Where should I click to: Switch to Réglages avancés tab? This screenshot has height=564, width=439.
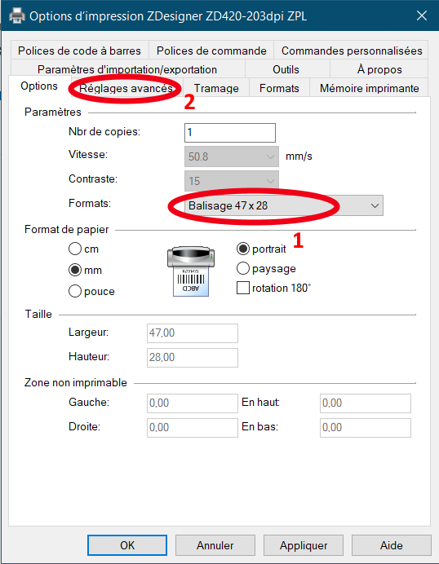126,88
